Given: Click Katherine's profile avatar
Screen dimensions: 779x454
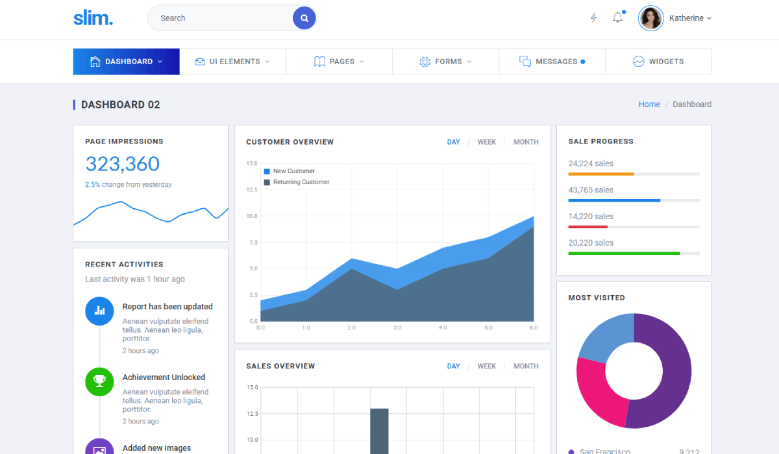Looking at the screenshot, I should pos(650,18).
